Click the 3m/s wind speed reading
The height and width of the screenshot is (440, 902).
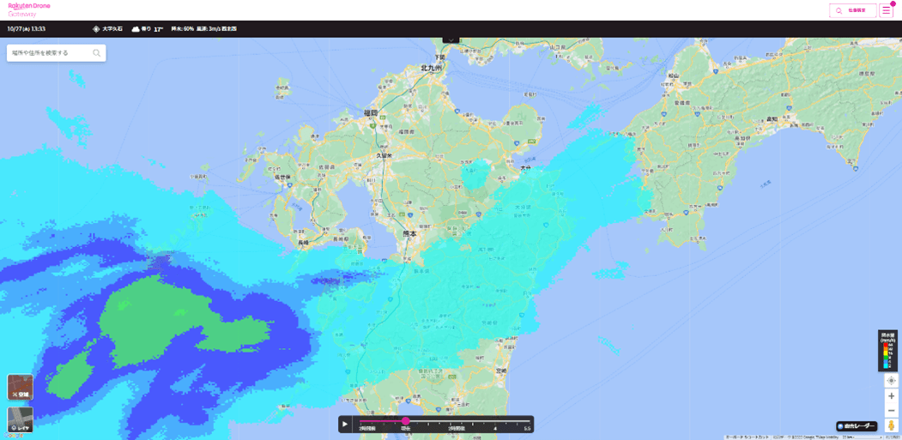click(215, 29)
